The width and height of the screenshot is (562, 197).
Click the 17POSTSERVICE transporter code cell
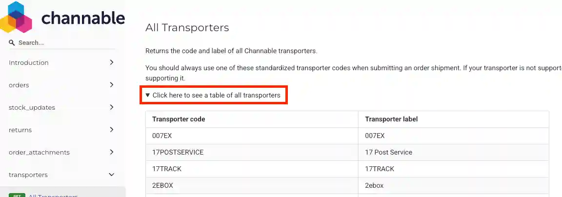(178, 152)
